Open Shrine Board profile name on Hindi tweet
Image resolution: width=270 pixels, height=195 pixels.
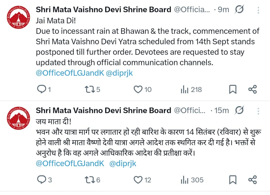tap(103, 110)
